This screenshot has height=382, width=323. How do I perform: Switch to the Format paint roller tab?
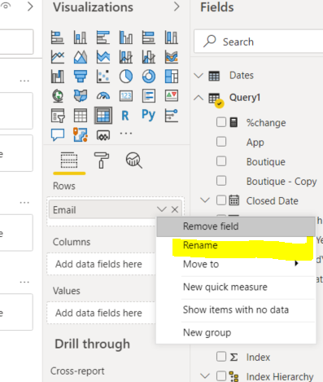tap(102, 160)
